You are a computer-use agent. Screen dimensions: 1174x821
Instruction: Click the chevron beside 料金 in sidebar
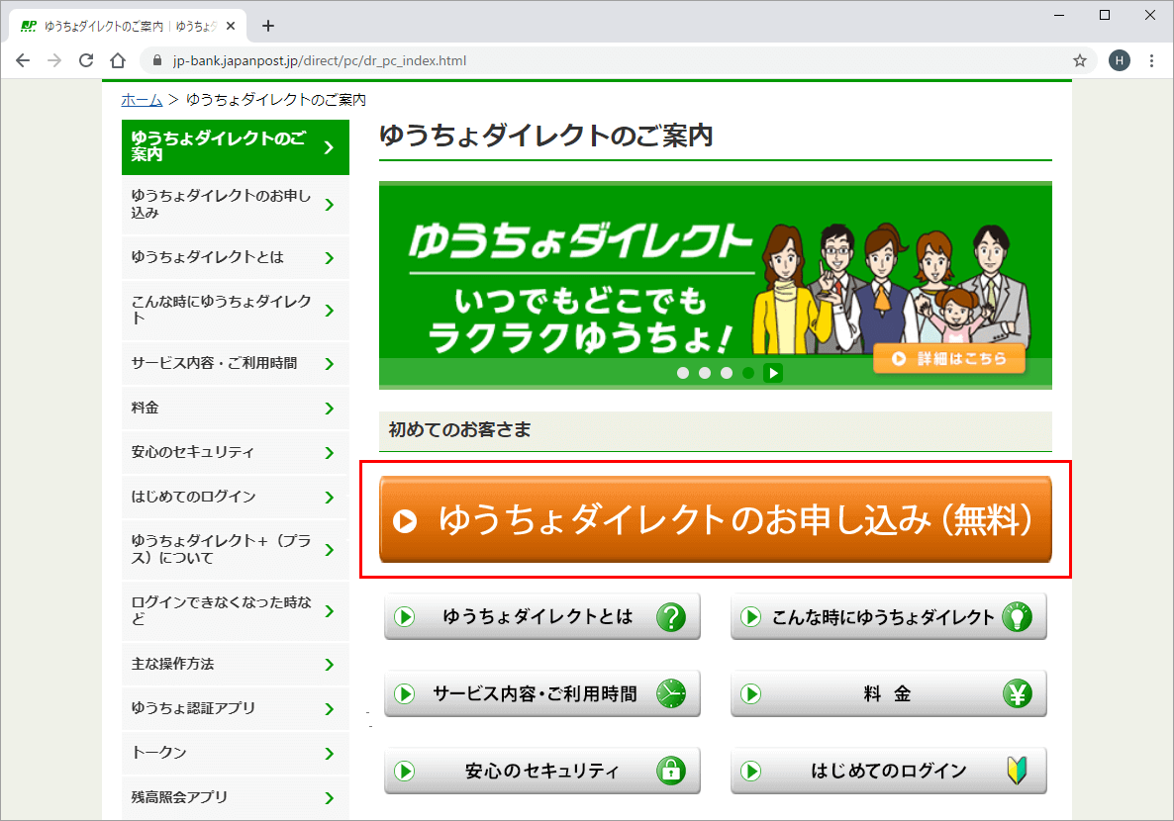[330, 408]
